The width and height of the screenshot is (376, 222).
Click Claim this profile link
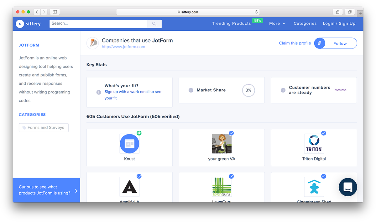(x=295, y=43)
